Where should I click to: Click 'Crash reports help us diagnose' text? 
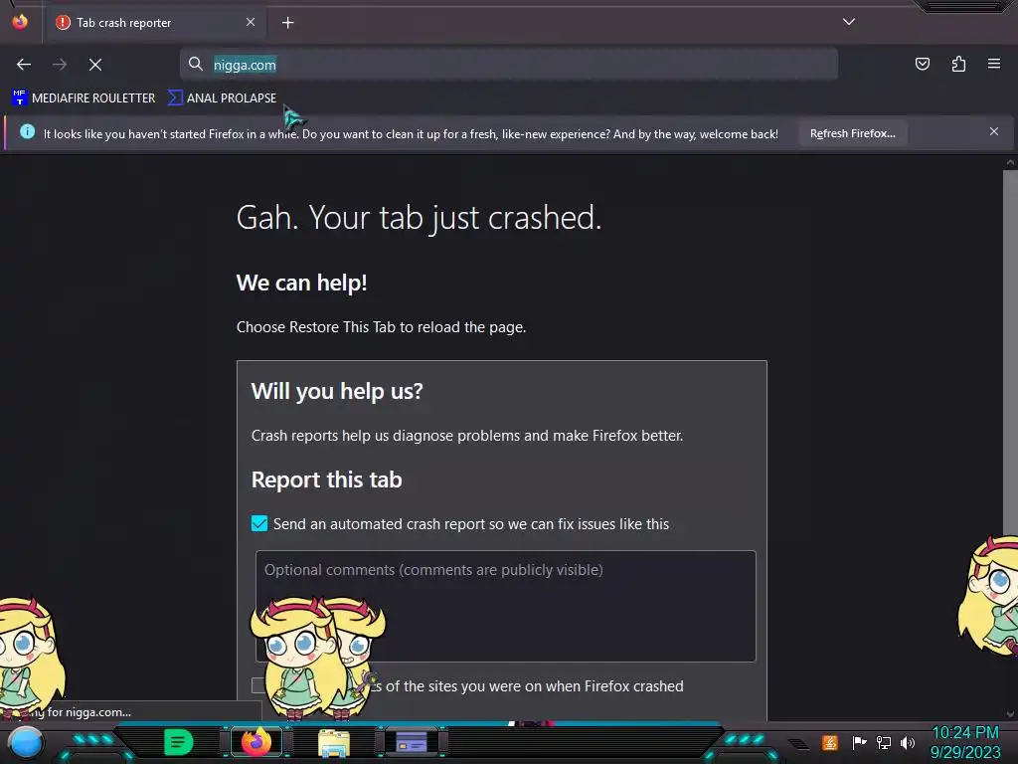tap(467, 436)
